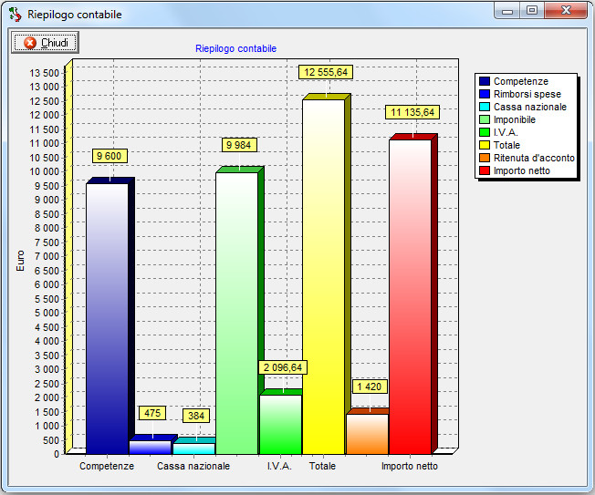Select I.V.A. text in the legend
The width and height of the screenshot is (595, 495).
[x=506, y=132]
